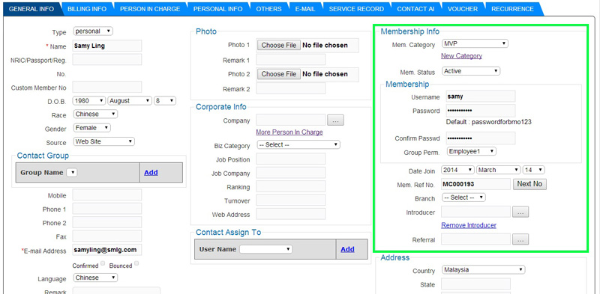Screen dimensions: 600x294
Task: Click the Introducer browse ellipsis button
Action: (x=520, y=212)
